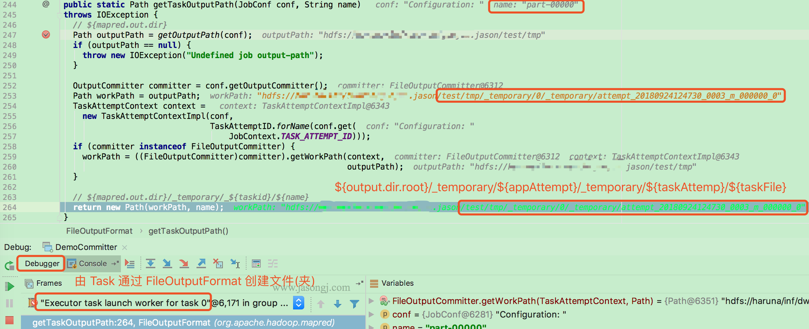Click the frames down-arrow navigation control

(x=337, y=304)
